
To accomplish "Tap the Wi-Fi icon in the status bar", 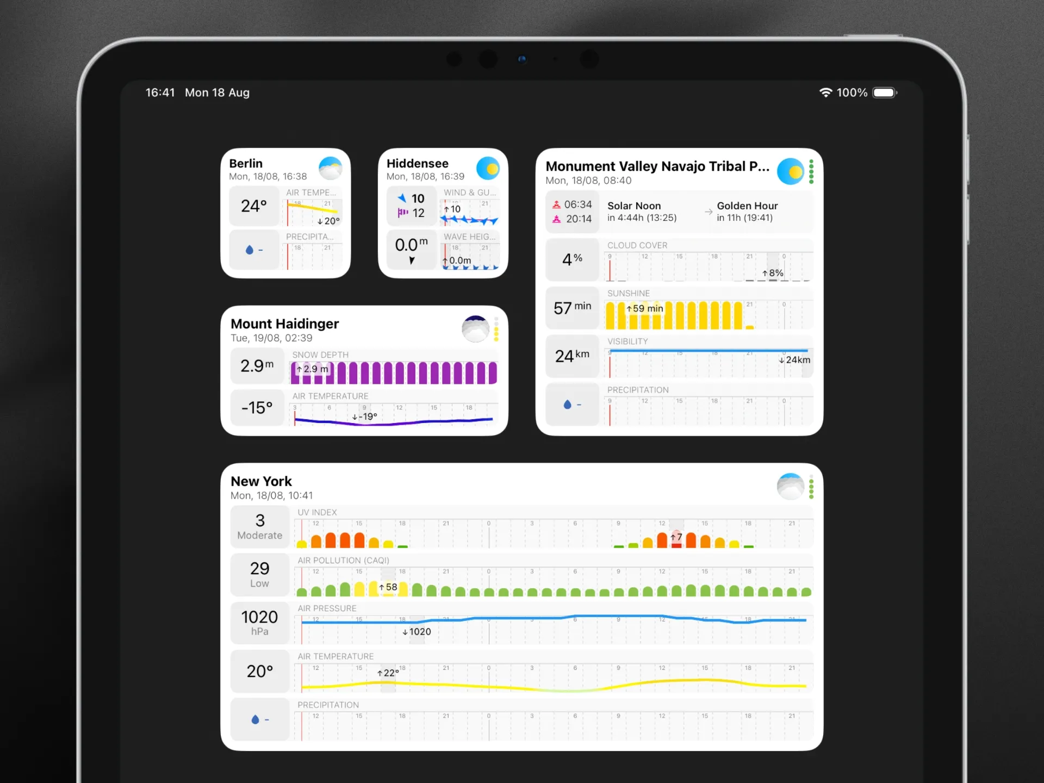I will point(826,92).
